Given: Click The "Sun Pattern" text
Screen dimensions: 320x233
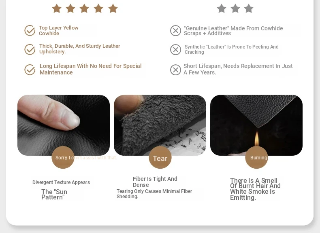Looking at the screenshot, I should 54,195.
